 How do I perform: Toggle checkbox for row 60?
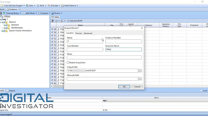click(52, 64)
